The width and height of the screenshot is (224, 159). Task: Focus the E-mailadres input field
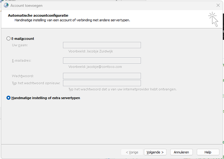[102, 61]
